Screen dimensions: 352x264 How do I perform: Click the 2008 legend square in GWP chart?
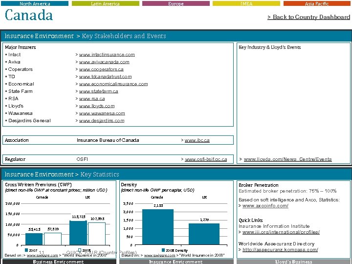pos(80,250)
